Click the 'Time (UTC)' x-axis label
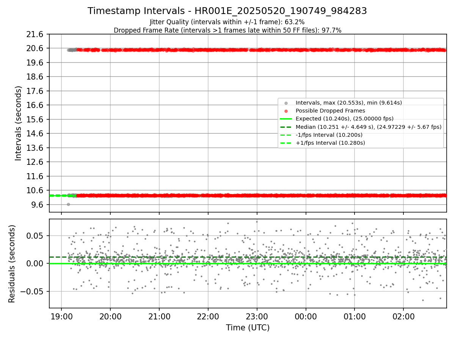455x341 pixels. [248, 328]
